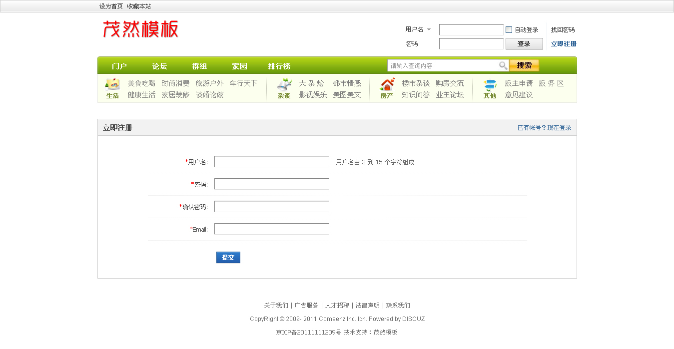Open the 时尚消费 board link
The width and height of the screenshot is (674, 349).
pos(175,83)
